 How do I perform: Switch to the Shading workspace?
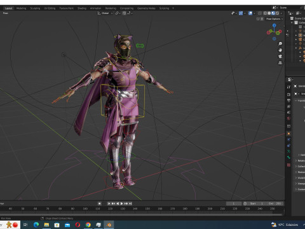click(x=82, y=8)
